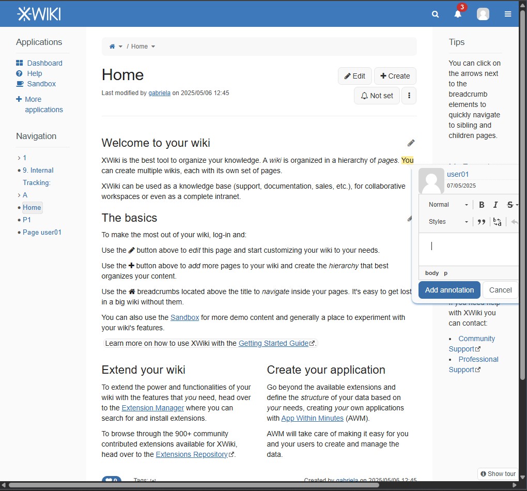
Task: Open the Dashboard application
Action: (x=45, y=63)
